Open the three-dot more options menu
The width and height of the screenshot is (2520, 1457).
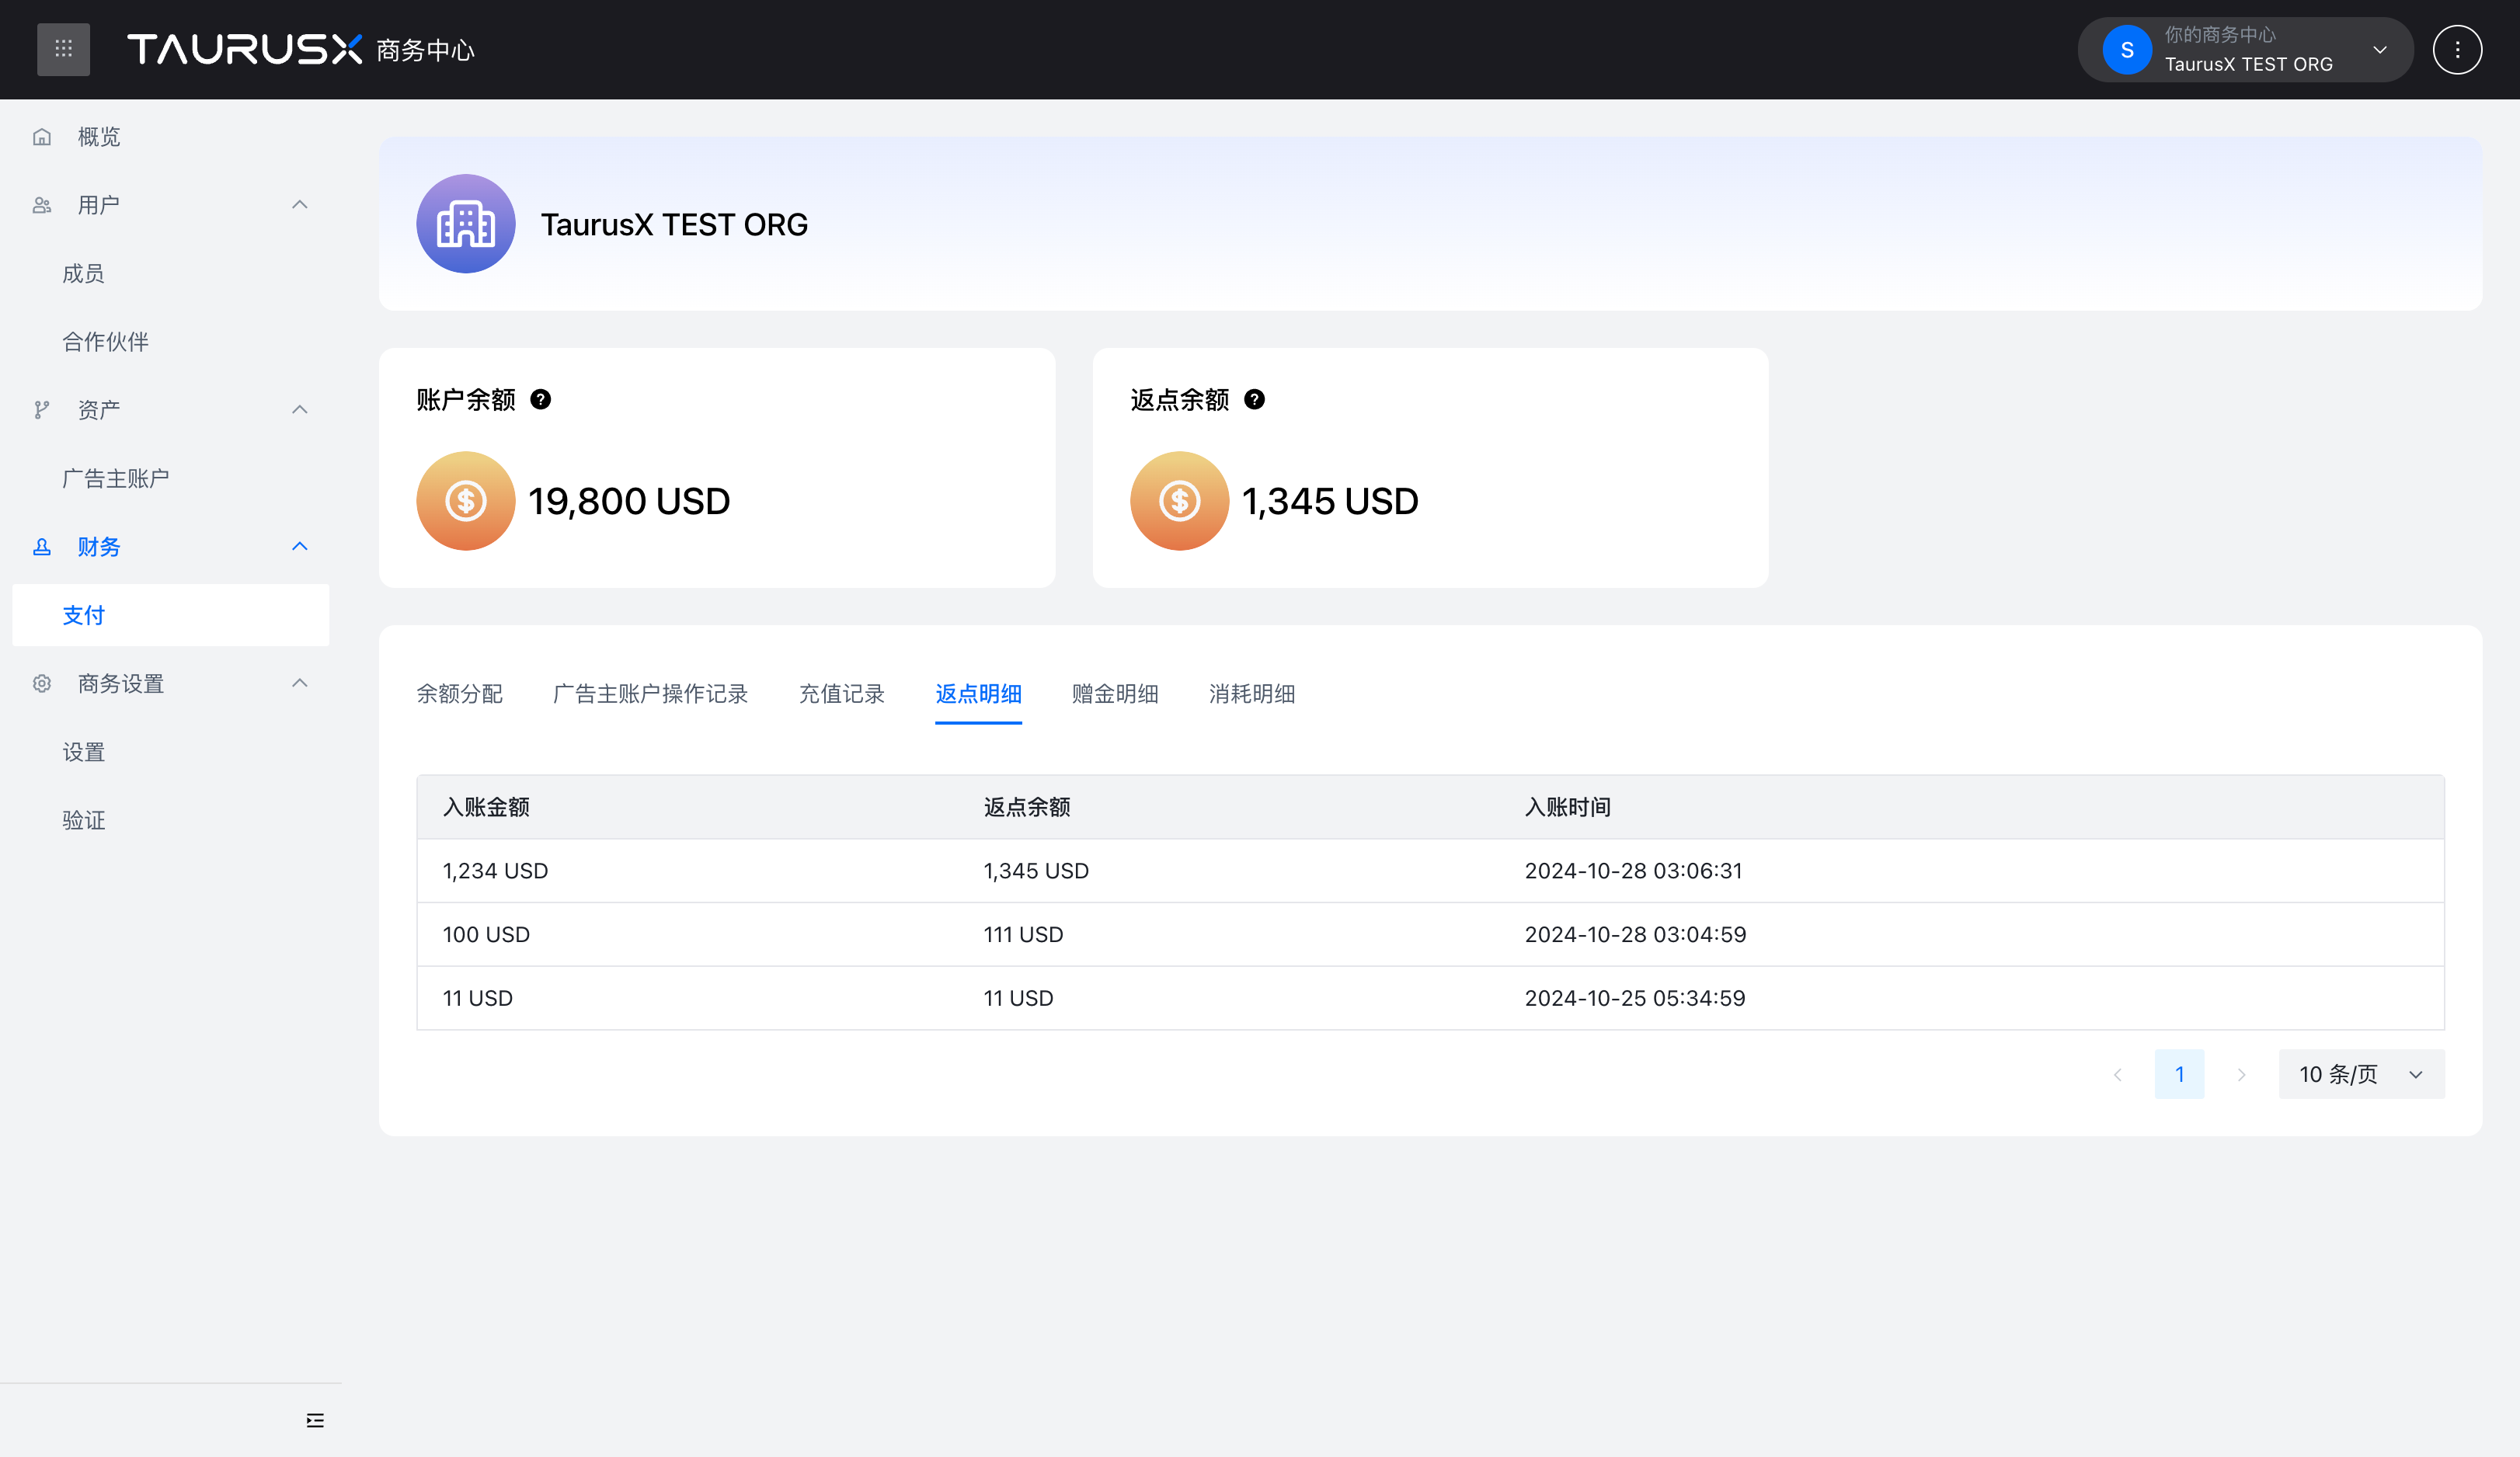point(2457,49)
